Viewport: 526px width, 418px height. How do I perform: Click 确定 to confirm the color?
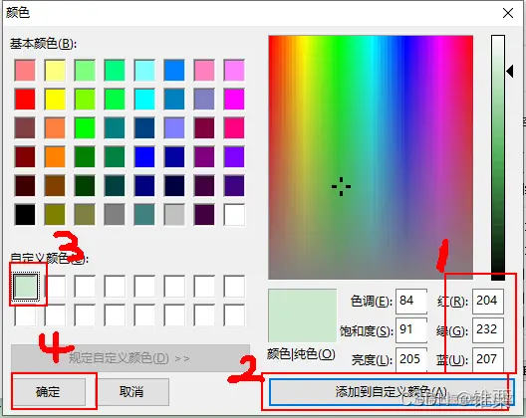coord(49,391)
